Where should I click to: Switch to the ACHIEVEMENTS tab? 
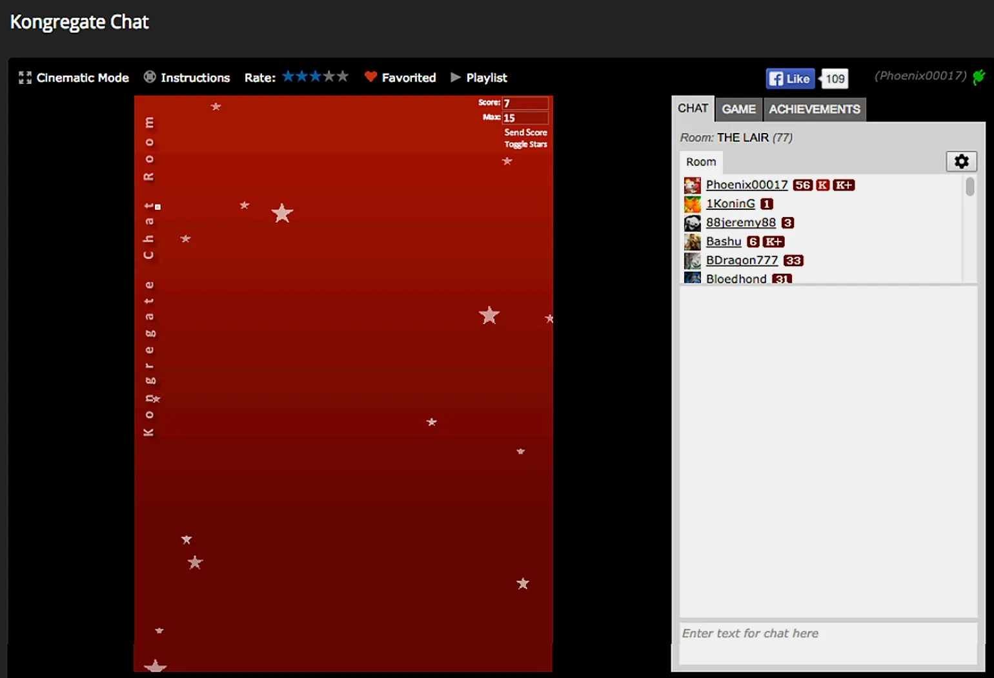[814, 109]
